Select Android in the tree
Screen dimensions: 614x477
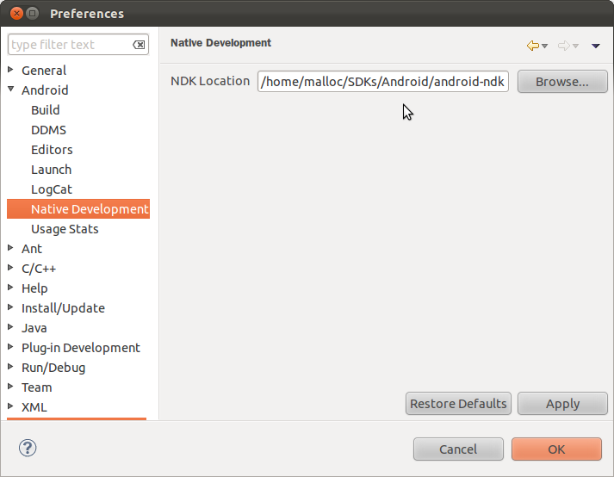[45, 90]
